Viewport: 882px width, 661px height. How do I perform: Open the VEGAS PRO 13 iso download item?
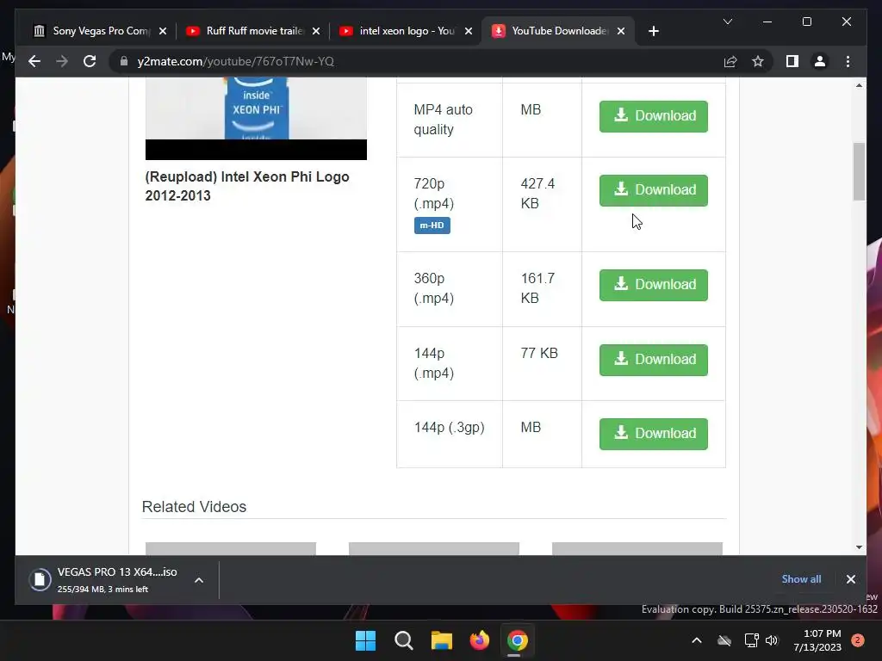tap(117, 579)
